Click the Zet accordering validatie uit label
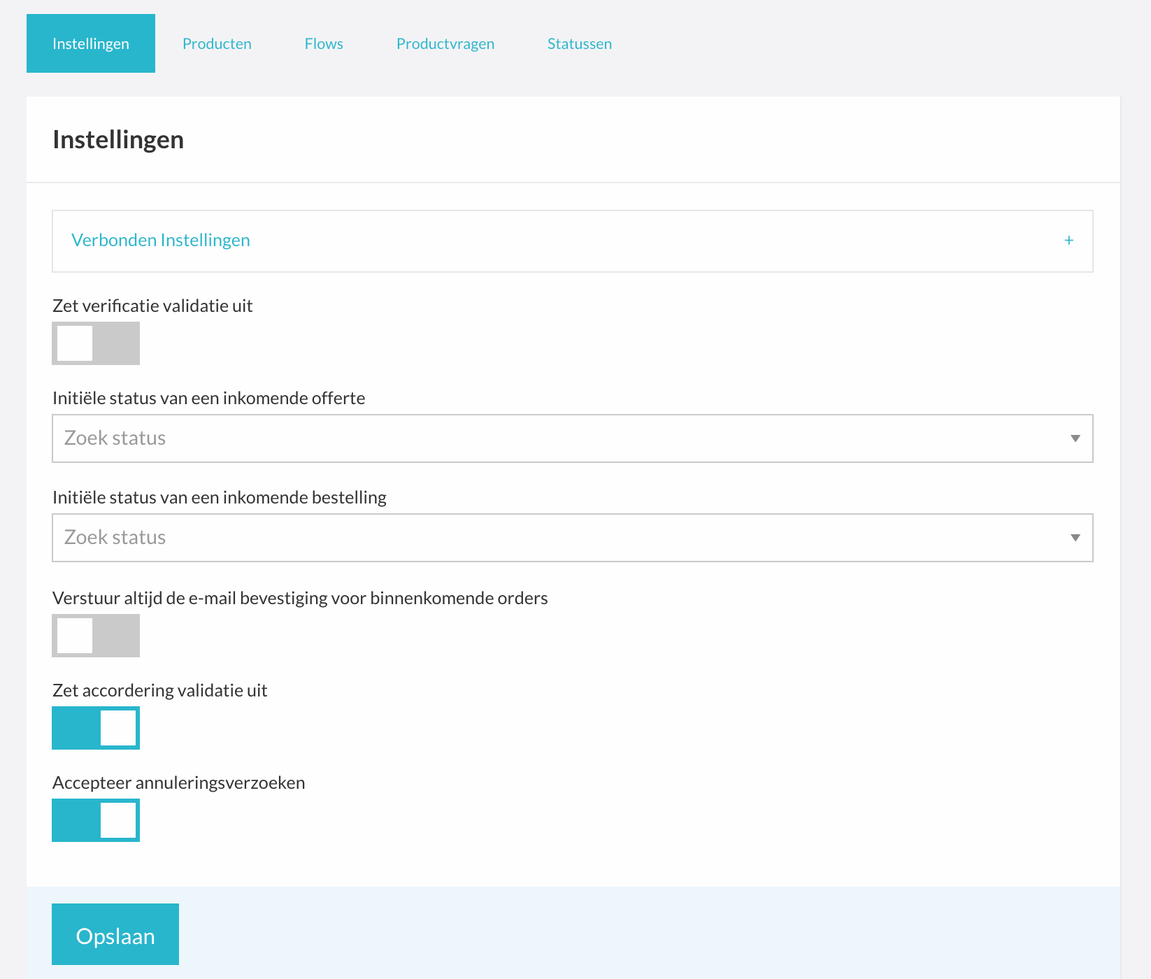The width and height of the screenshot is (1151, 979). point(160,690)
